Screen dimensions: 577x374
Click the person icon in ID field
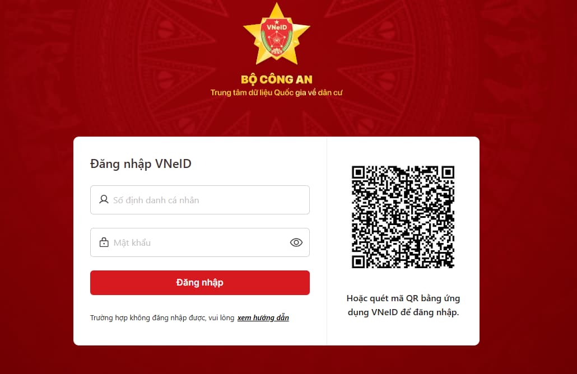click(x=104, y=199)
